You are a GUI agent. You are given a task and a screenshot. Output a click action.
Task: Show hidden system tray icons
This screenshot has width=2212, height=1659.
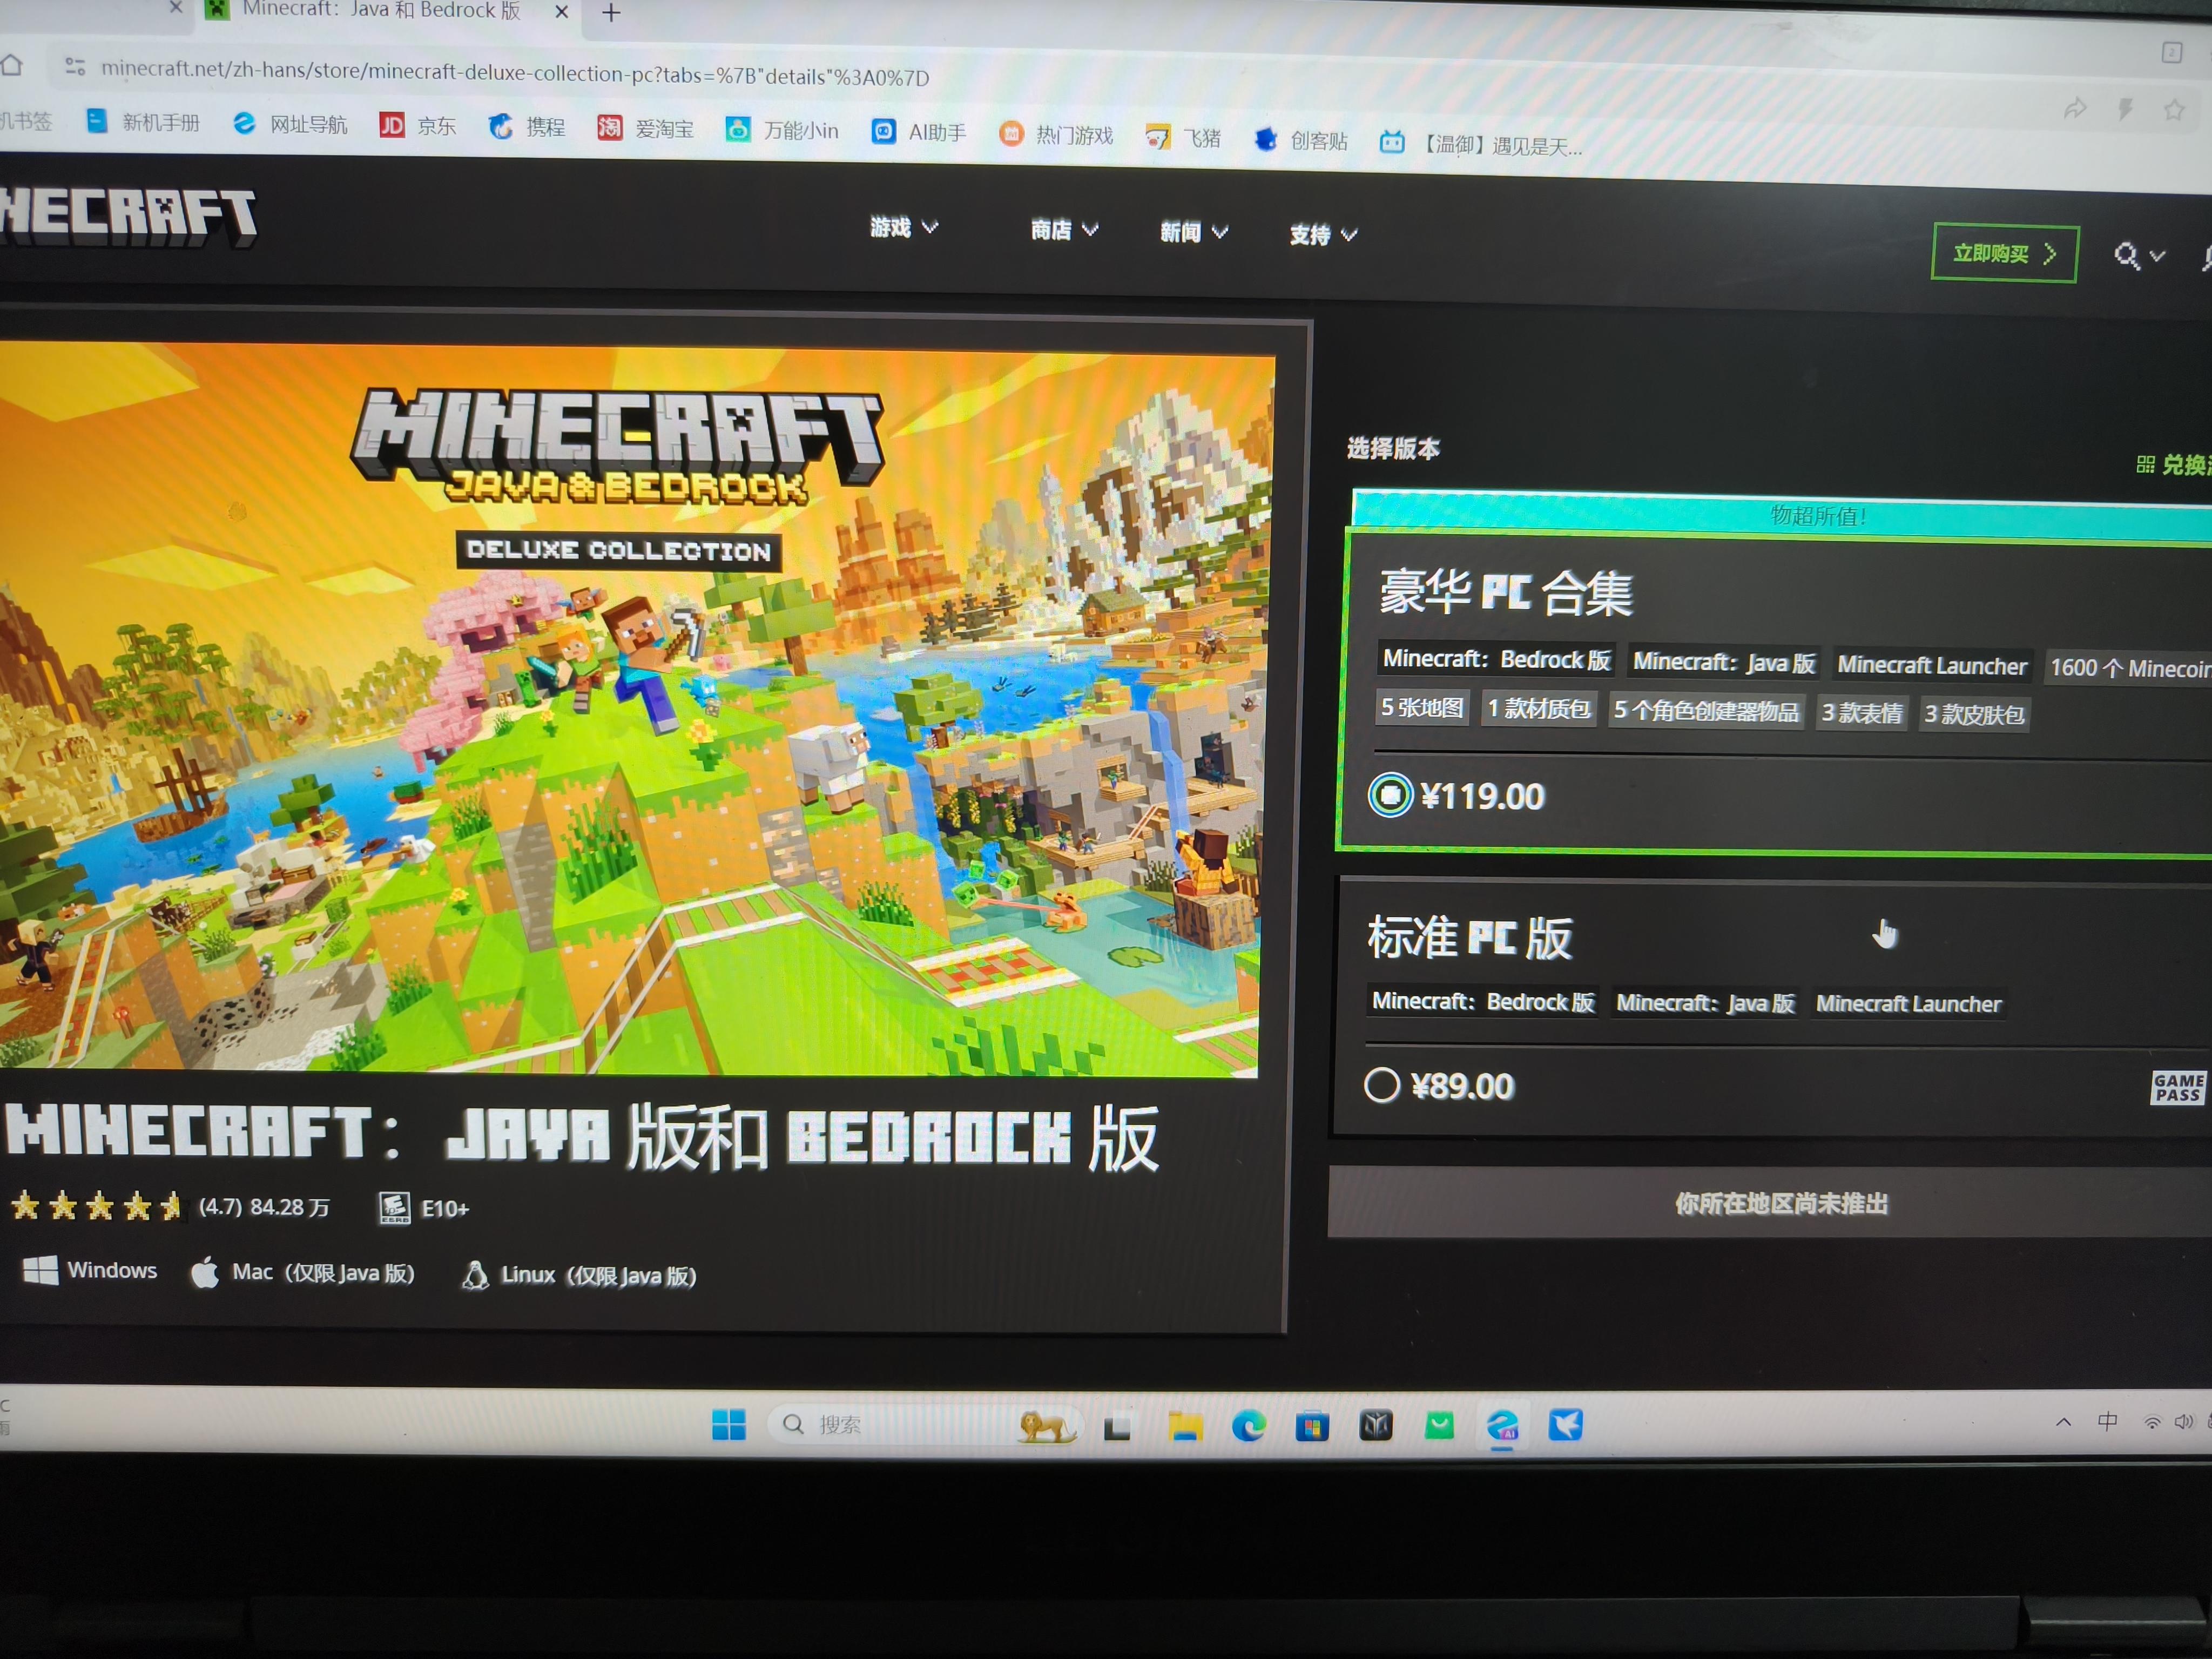(x=2063, y=1422)
